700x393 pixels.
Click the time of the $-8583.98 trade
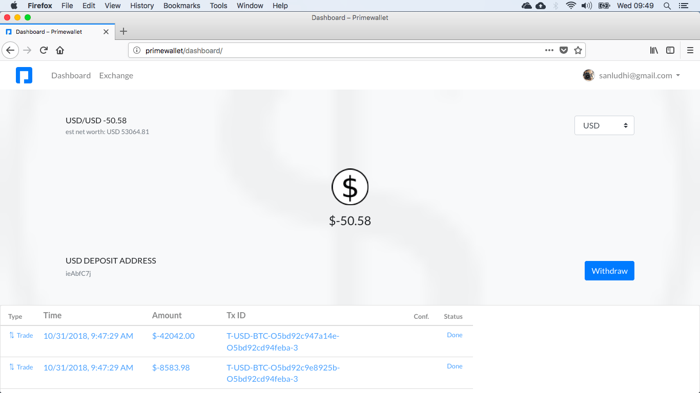coord(88,367)
